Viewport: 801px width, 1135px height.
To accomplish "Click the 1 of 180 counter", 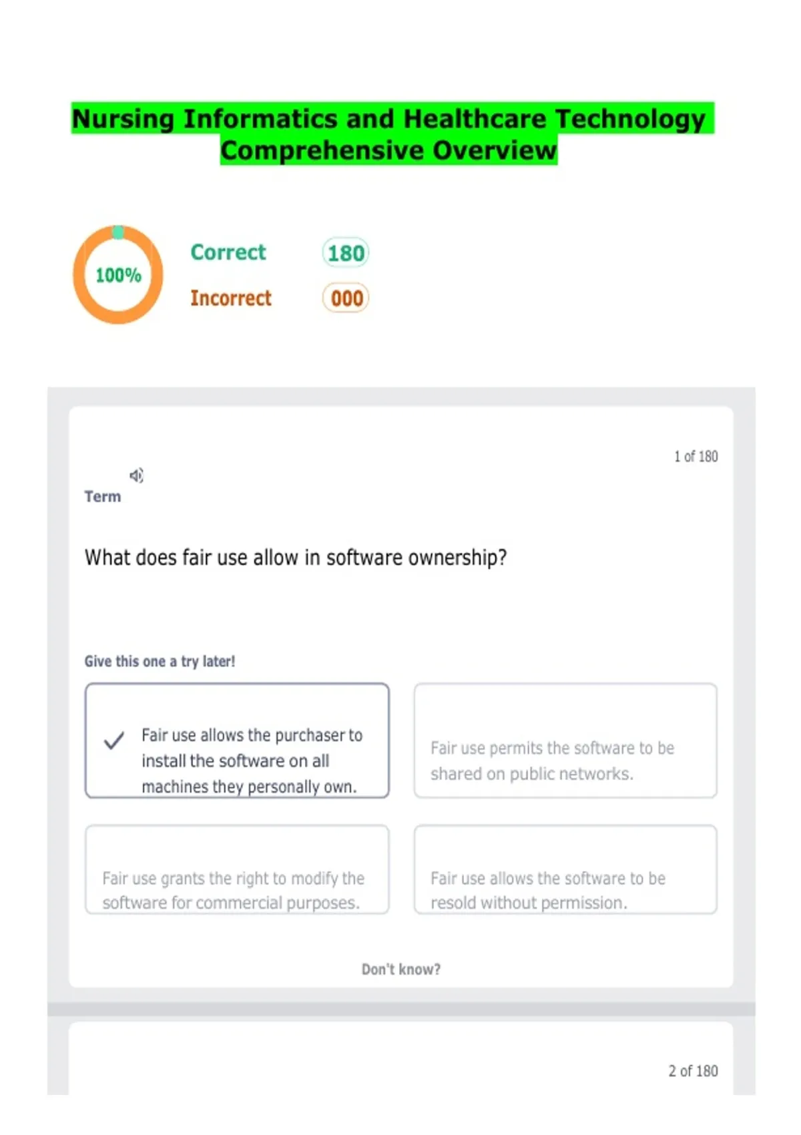I will 696,457.
